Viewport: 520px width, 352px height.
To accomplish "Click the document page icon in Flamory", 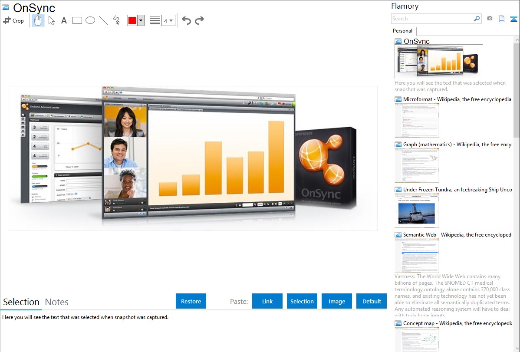I will pos(502,19).
